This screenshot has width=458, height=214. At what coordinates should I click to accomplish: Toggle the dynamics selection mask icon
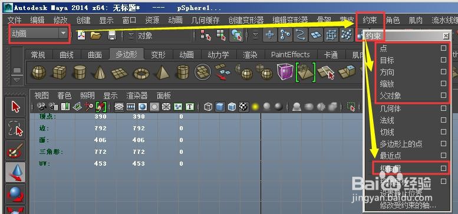(x=347, y=35)
